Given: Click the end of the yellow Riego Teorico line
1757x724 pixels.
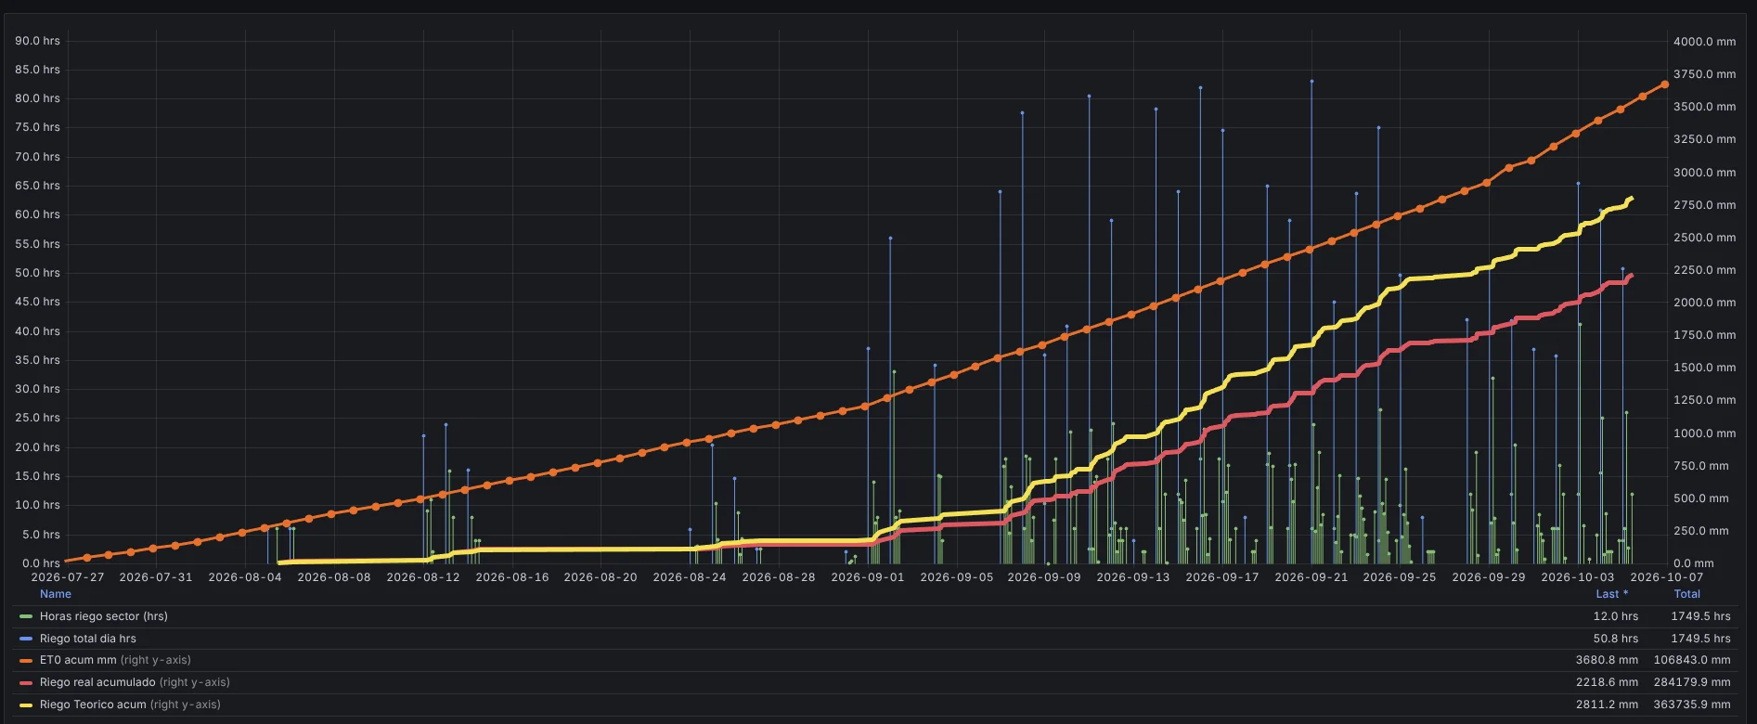Looking at the screenshot, I should click(x=1631, y=199).
